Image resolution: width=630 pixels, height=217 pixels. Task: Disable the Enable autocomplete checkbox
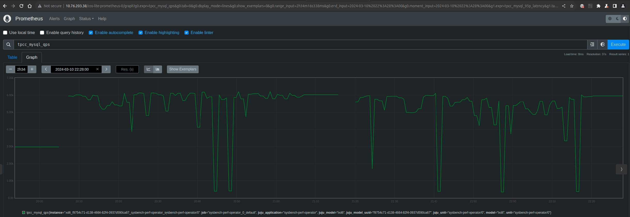point(91,33)
